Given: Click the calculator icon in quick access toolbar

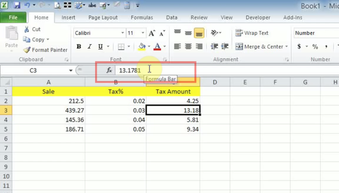Looking at the screenshot, I should [x=127, y=5].
